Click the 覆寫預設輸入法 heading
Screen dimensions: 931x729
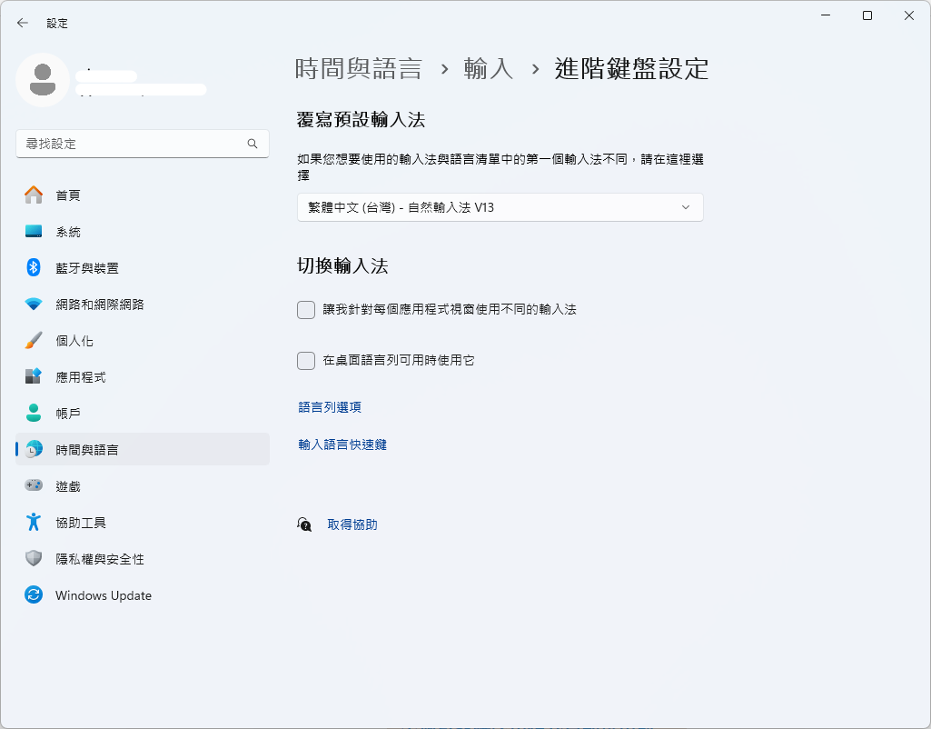point(361,120)
